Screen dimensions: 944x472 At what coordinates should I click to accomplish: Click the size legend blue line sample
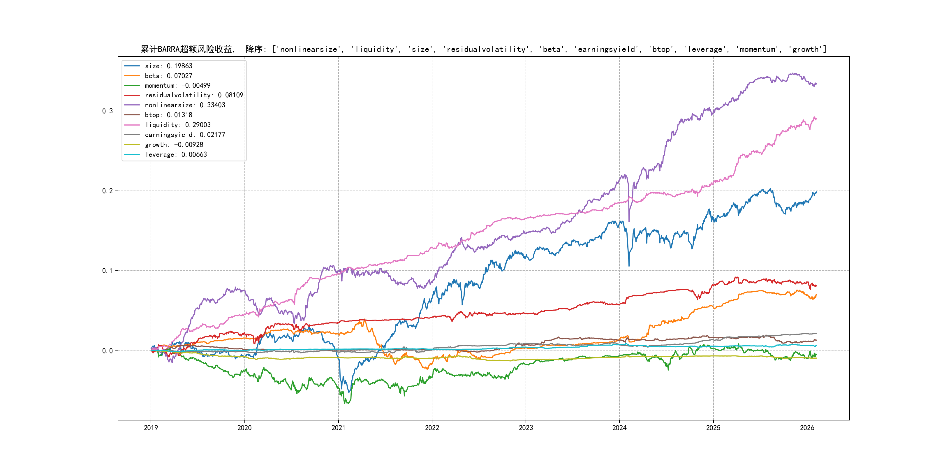pyautogui.click(x=132, y=66)
